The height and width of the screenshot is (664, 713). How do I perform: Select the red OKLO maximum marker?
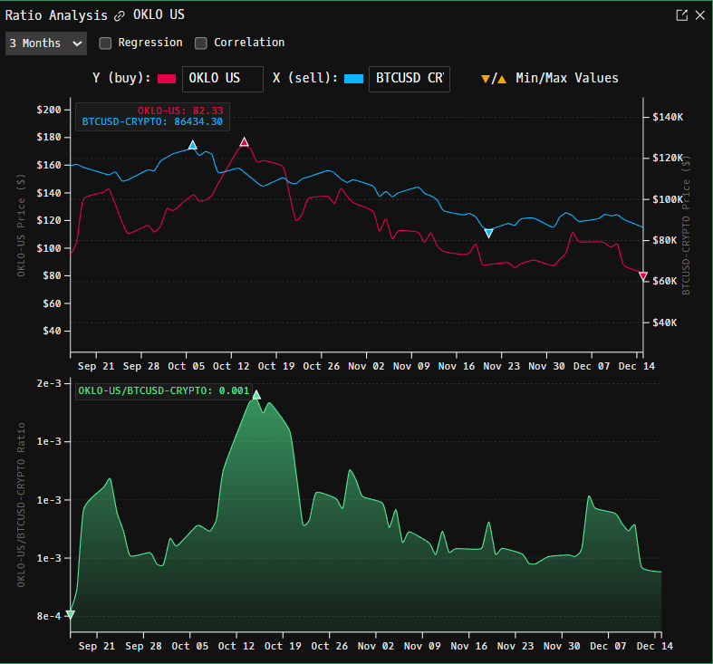click(245, 142)
